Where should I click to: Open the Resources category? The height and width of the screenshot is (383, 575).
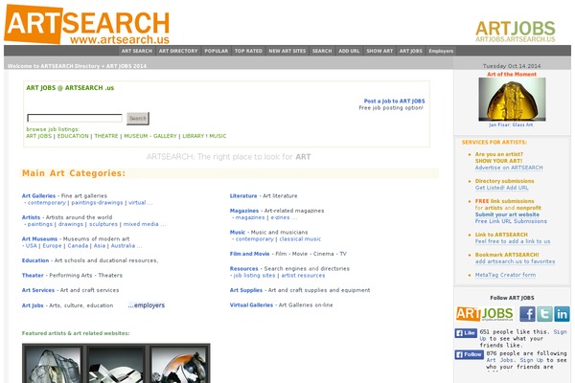[243, 269]
